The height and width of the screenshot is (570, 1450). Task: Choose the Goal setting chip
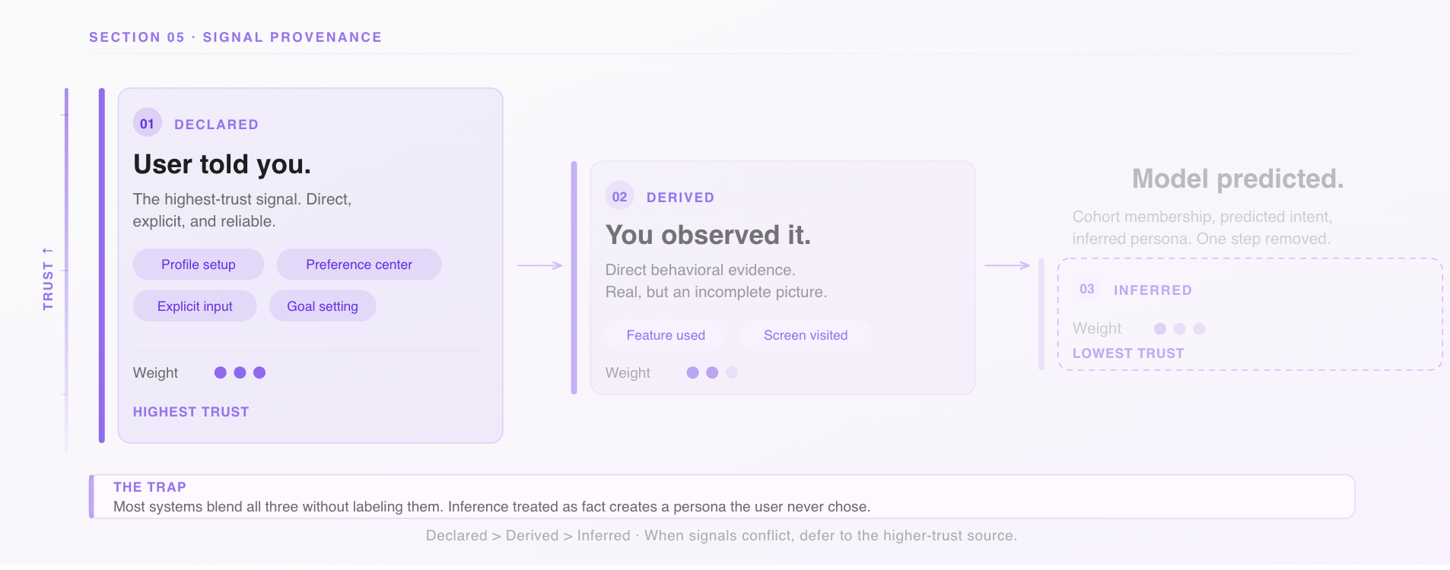point(322,306)
